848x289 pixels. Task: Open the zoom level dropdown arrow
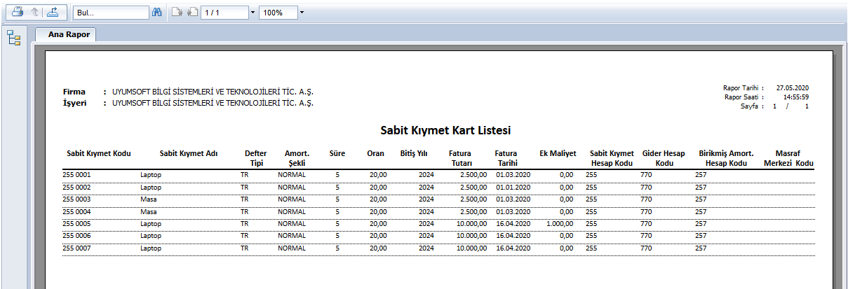pos(302,13)
